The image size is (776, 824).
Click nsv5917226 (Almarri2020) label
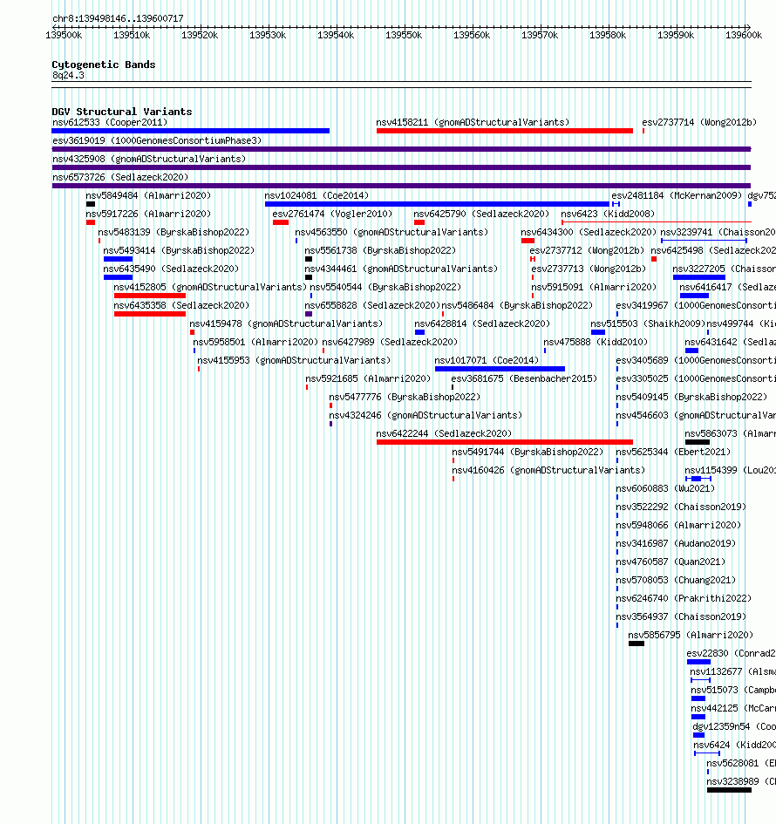click(x=148, y=214)
